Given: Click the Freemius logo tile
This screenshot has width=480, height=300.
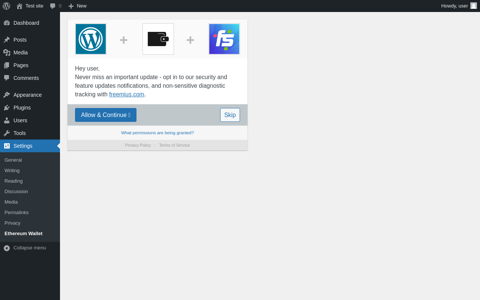Looking at the screenshot, I should coord(224,39).
